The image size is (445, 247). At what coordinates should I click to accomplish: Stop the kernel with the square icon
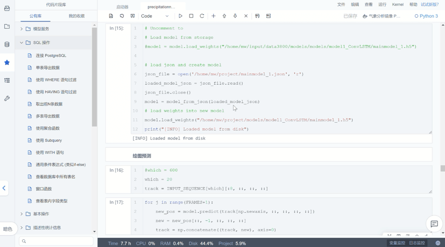[191, 16]
